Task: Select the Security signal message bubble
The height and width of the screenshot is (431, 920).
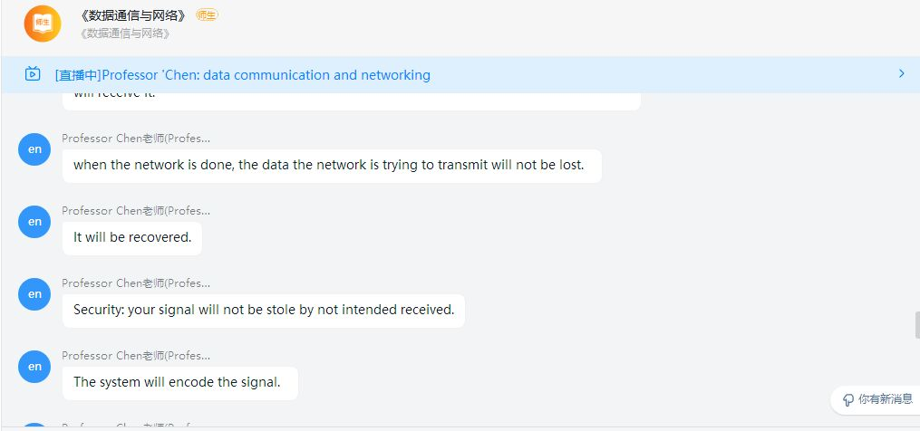Action: click(264, 311)
